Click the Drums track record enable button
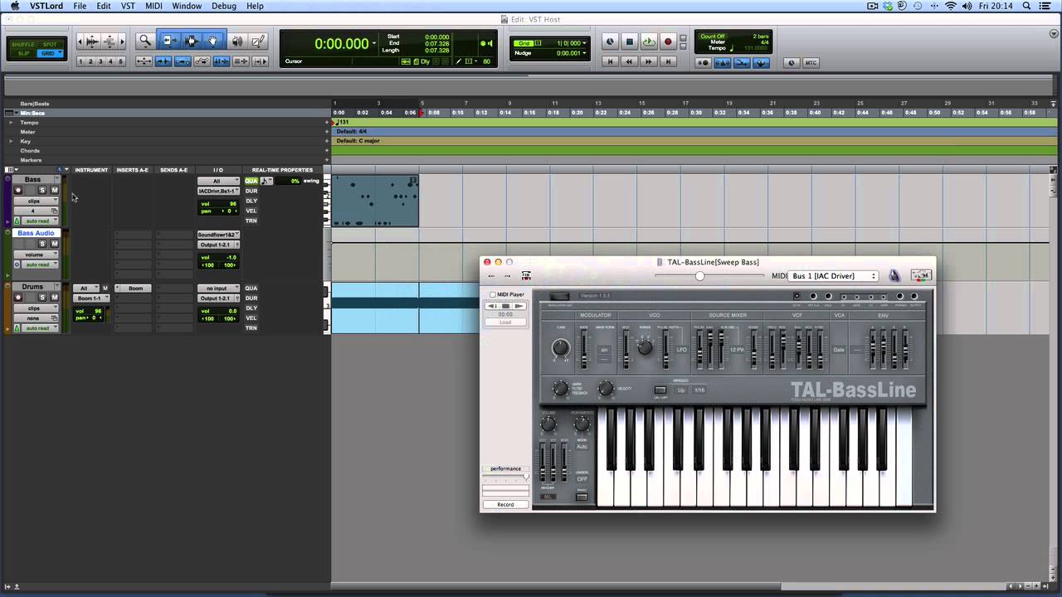This screenshot has height=597, width=1062. (18, 298)
